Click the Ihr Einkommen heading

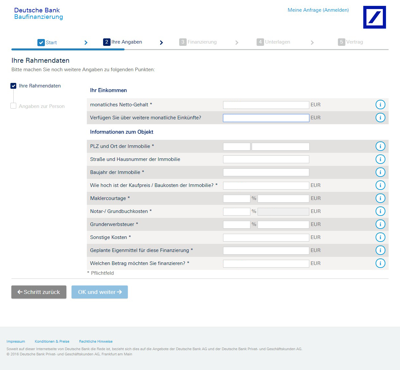point(108,90)
